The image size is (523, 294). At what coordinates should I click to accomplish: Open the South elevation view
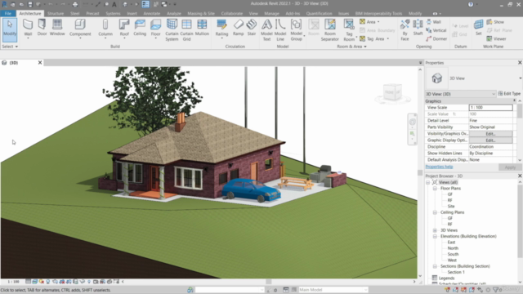click(x=453, y=254)
